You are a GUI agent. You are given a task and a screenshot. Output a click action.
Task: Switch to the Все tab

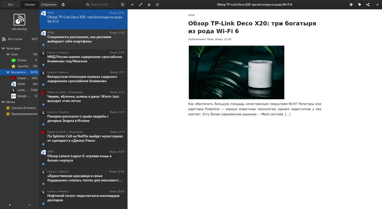10,5
